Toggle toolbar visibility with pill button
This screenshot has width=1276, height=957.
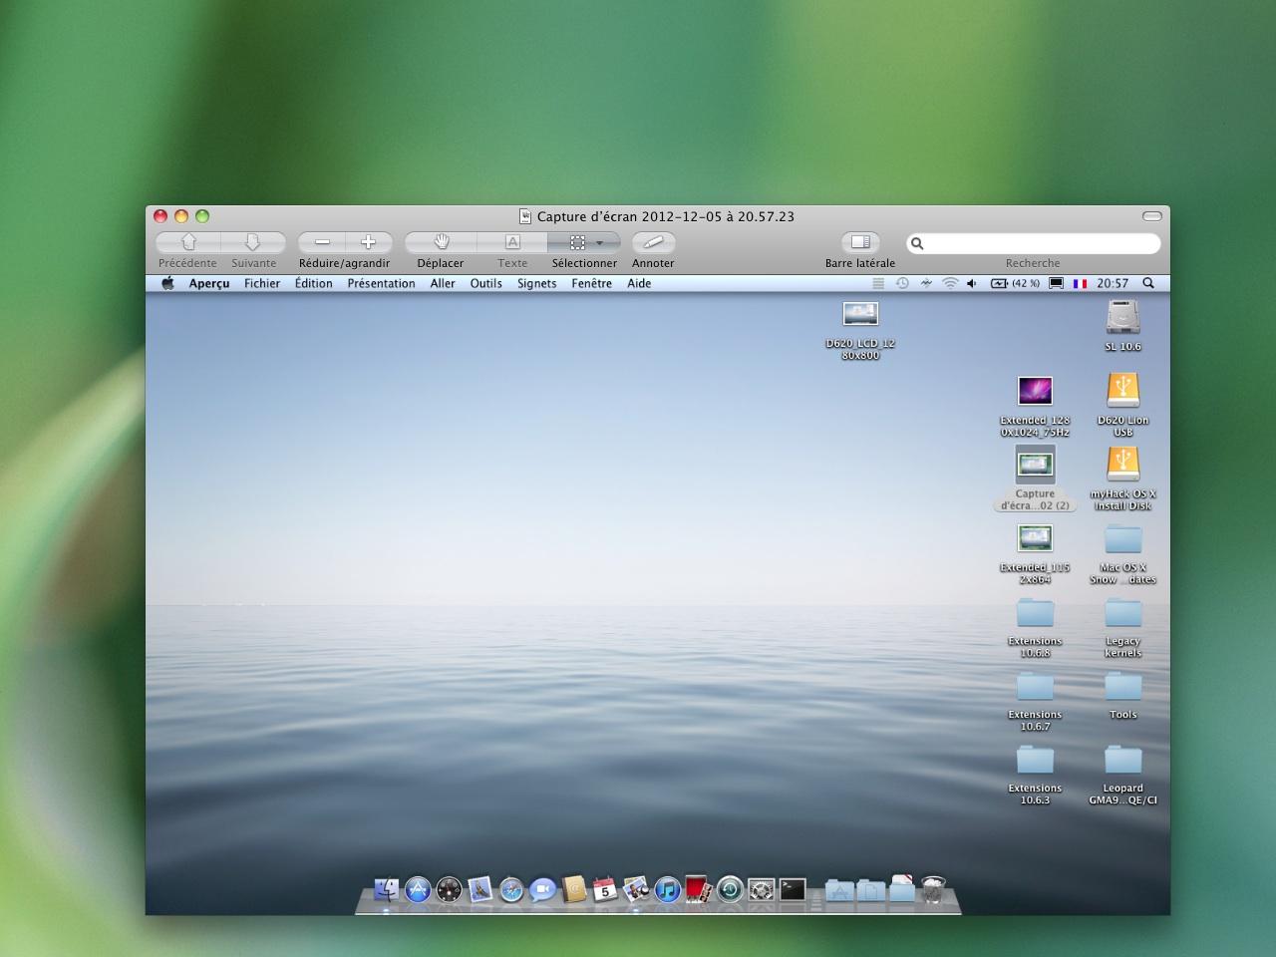(x=1151, y=216)
